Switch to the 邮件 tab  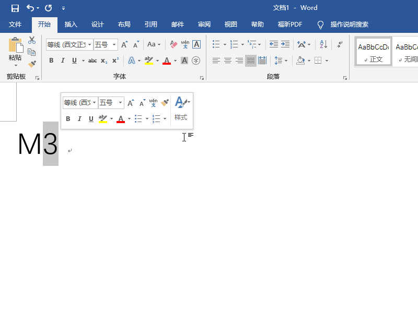[x=178, y=25]
